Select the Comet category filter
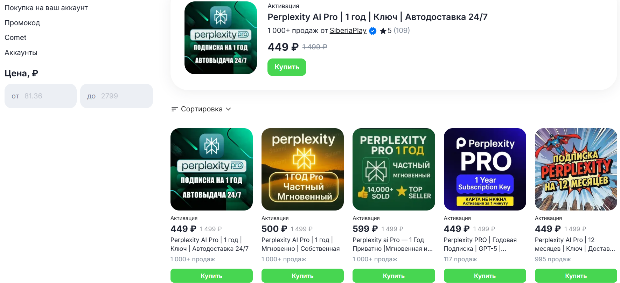The height and width of the screenshot is (283, 620). pos(15,37)
